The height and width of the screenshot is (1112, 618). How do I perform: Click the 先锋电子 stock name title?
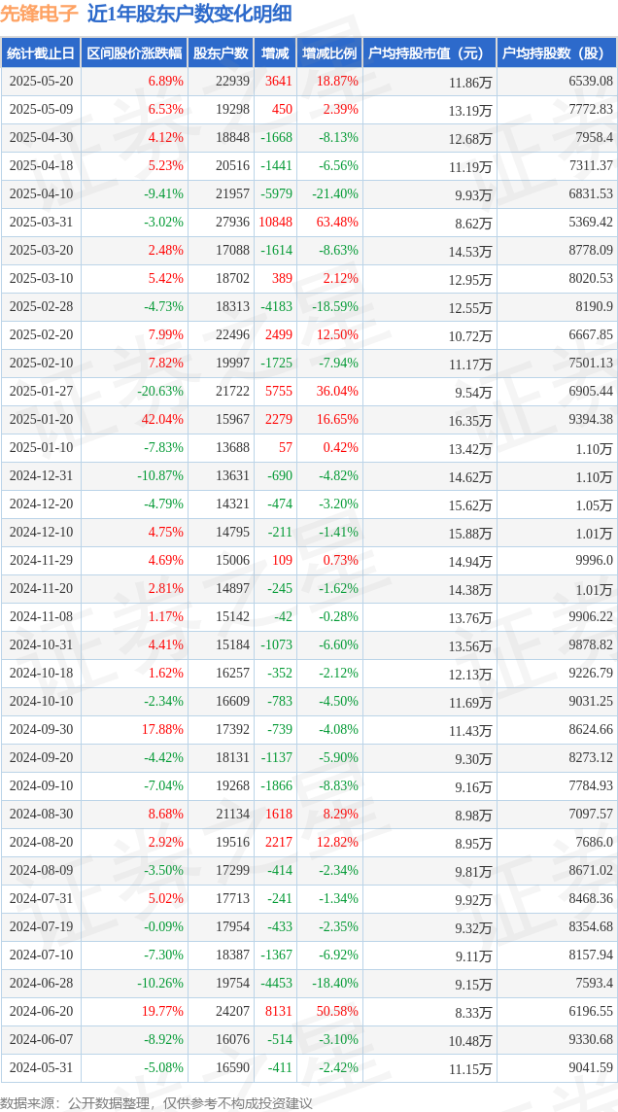click(40, 15)
